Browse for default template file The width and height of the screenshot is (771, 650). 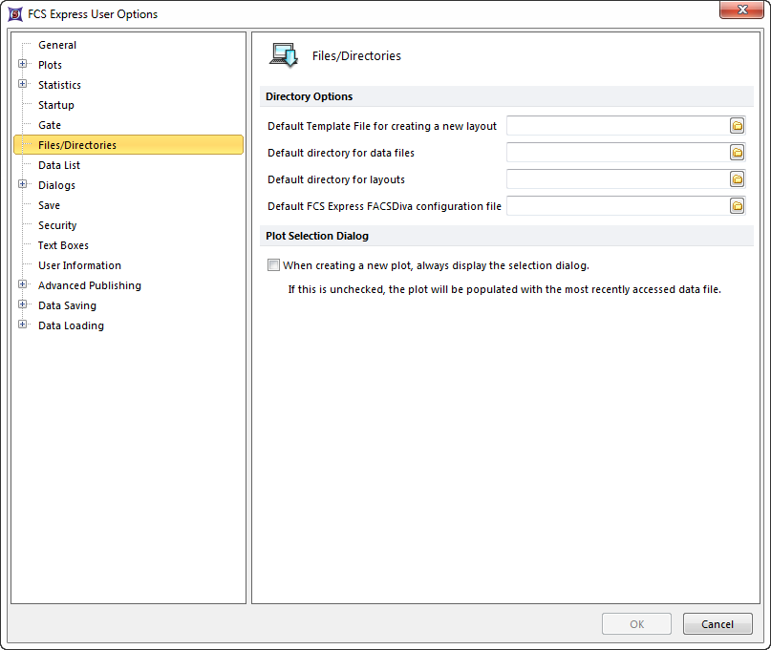(737, 126)
